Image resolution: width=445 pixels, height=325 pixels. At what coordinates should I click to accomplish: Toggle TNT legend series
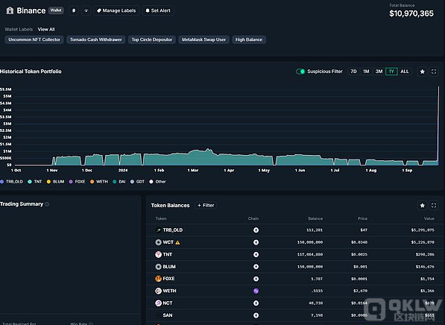tap(34, 182)
